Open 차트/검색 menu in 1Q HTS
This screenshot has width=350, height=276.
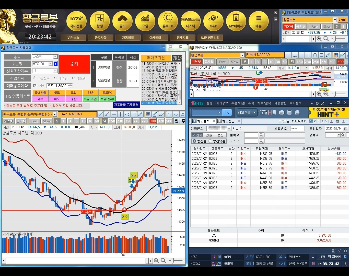click(264, 103)
